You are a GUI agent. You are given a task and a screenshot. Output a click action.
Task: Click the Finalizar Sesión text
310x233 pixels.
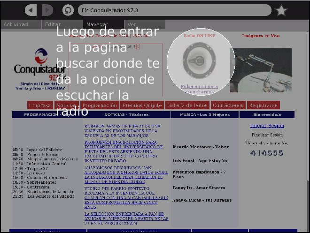point(267,135)
